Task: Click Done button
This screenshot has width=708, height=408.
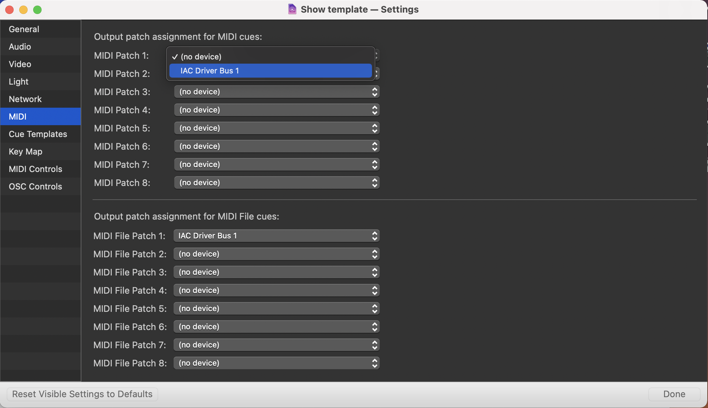Action: point(674,394)
